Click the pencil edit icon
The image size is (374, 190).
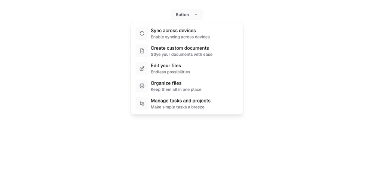142,68
